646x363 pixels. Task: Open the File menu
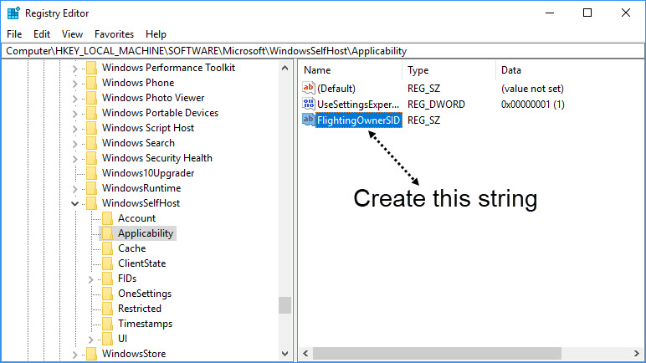(14, 34)
